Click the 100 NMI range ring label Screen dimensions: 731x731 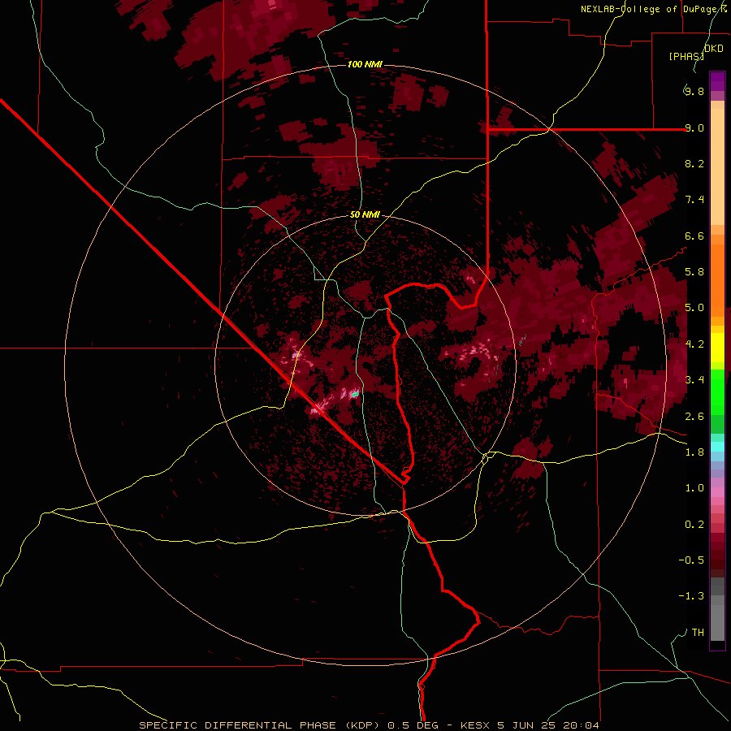(x=365, y=64)
